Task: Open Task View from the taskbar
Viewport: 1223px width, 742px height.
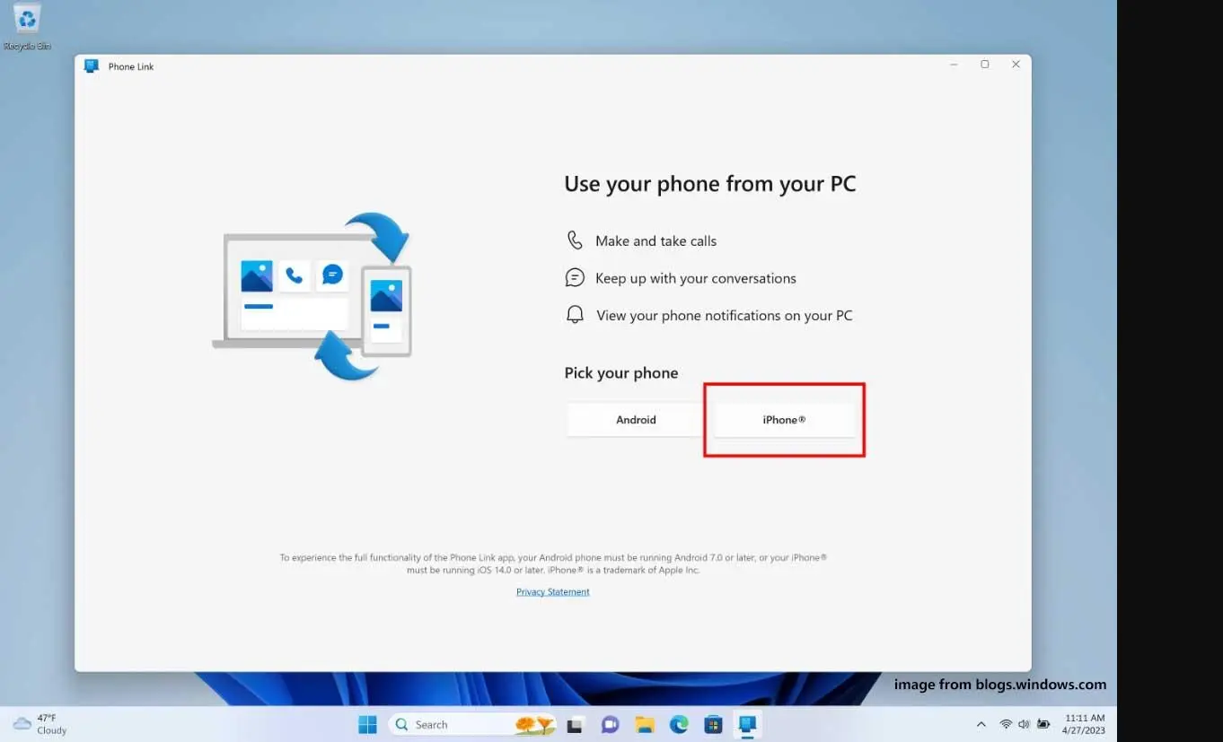Action: tap(575, 724)
